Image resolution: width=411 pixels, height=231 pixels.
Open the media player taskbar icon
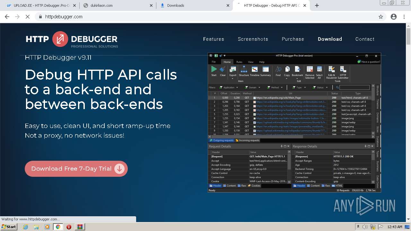pyautogui.click(x=47, y=227)
